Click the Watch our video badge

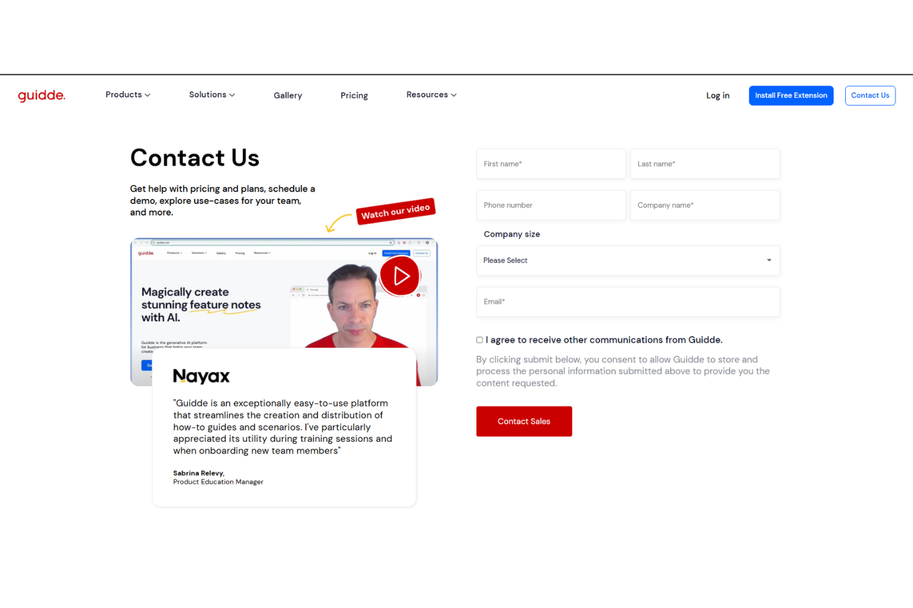pyautogui.click(x=395, y=211)
